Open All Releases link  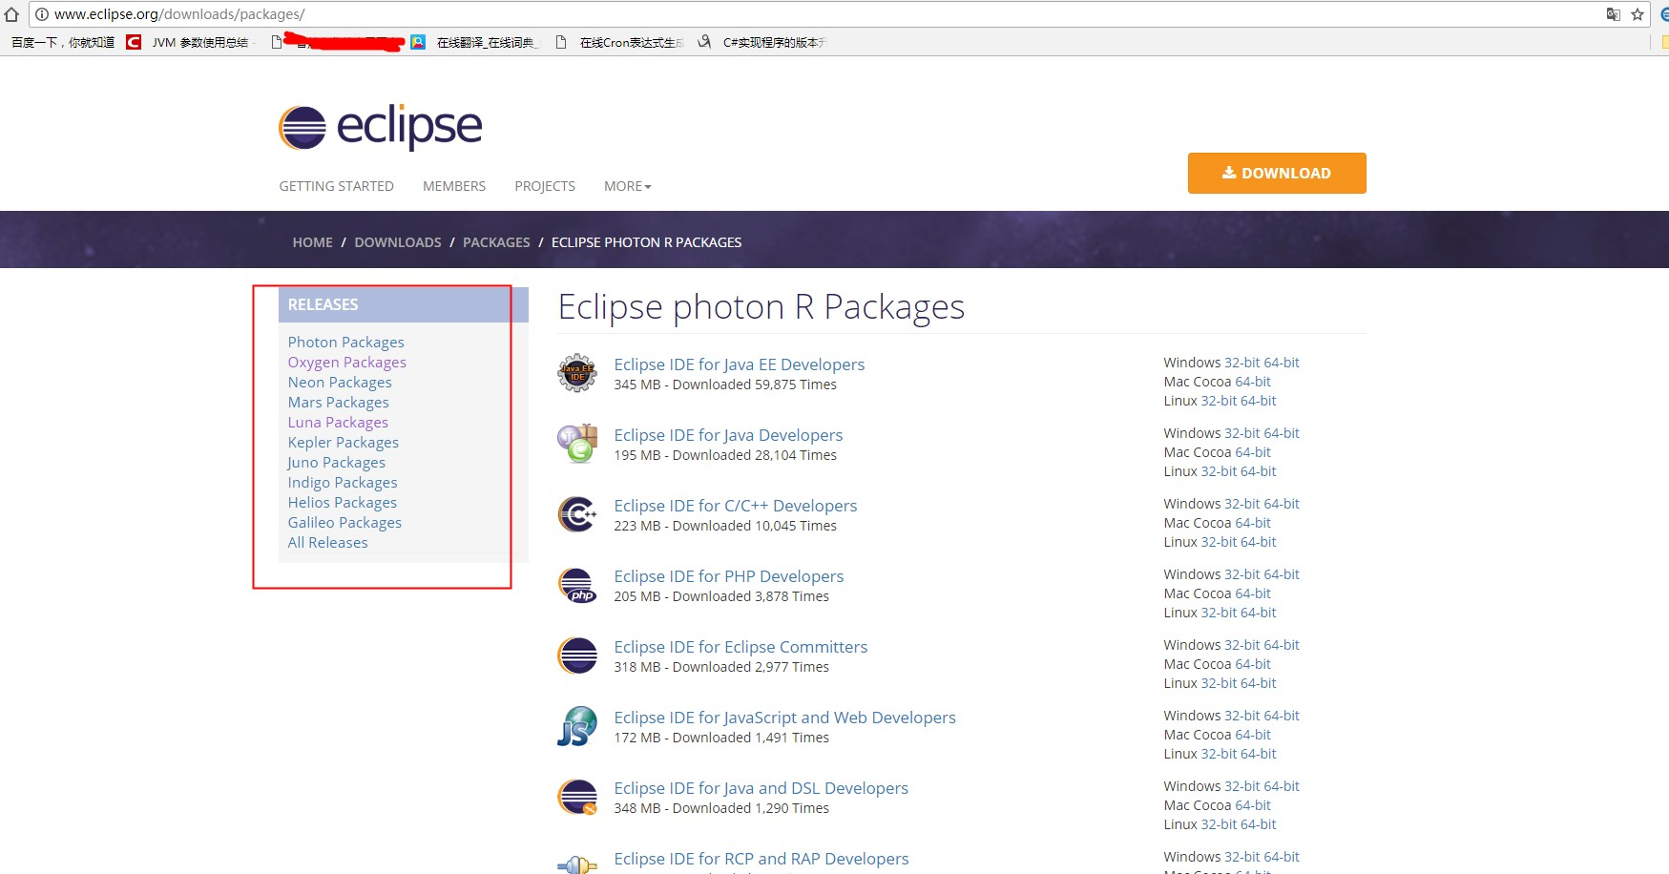pyautogui.click(x=327, y=542)
